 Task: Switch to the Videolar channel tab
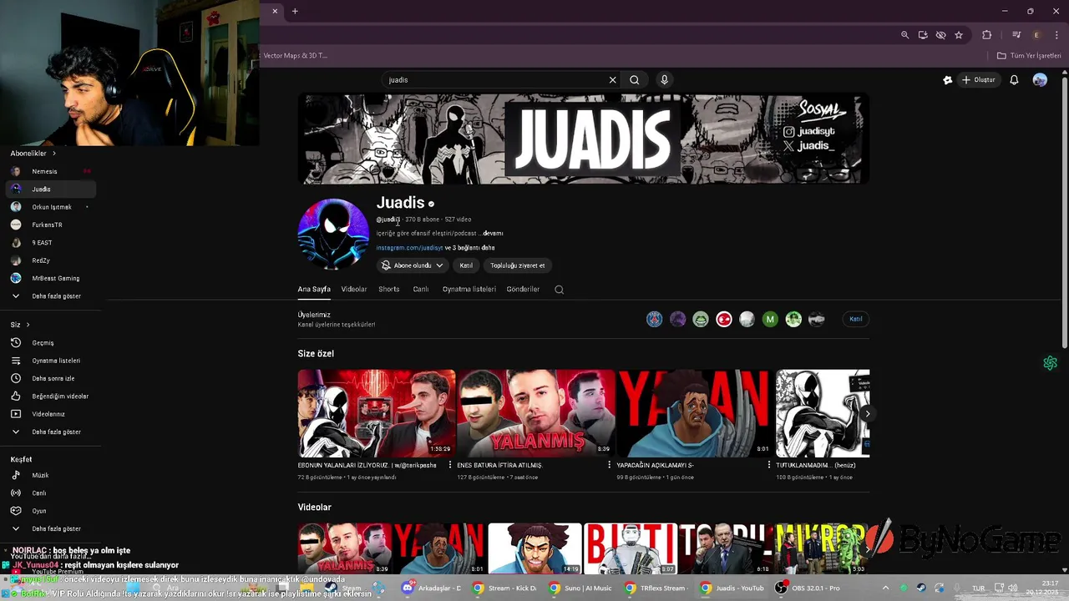click(354, 290)
